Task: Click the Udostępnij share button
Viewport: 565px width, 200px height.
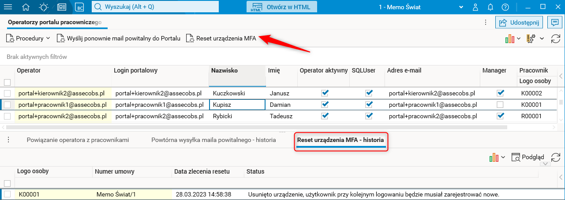Action: coord(518,22)
